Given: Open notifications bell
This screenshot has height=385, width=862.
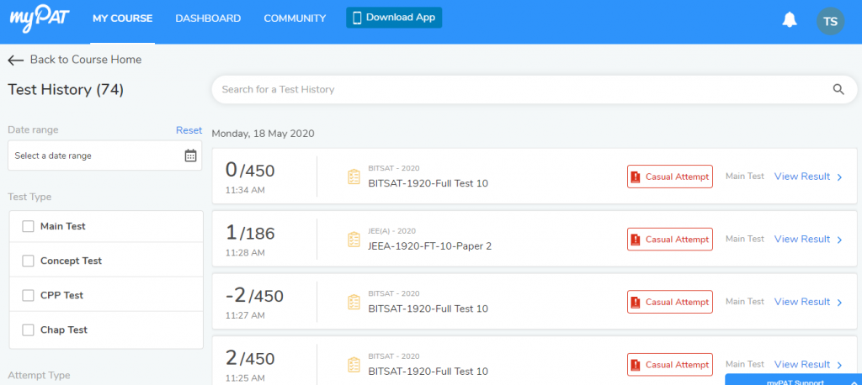Looking at the screenshot, I should (790, 20).
